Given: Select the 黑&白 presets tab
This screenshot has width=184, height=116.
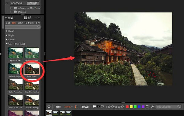Looking at the screenshot, I should pyautogui.click(x=21, y=23).
